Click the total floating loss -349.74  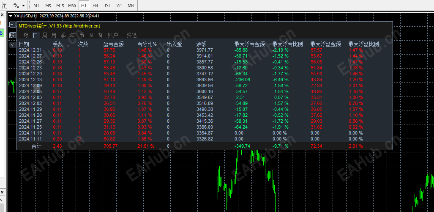242,146
